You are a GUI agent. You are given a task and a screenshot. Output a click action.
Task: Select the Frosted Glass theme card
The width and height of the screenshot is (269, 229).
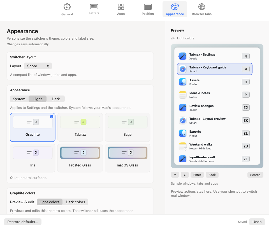80,158
